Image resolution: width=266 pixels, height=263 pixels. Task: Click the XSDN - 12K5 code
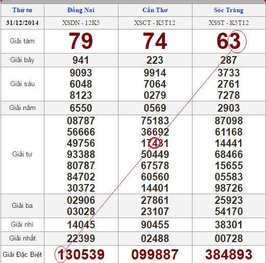click(x=81, y=23)
